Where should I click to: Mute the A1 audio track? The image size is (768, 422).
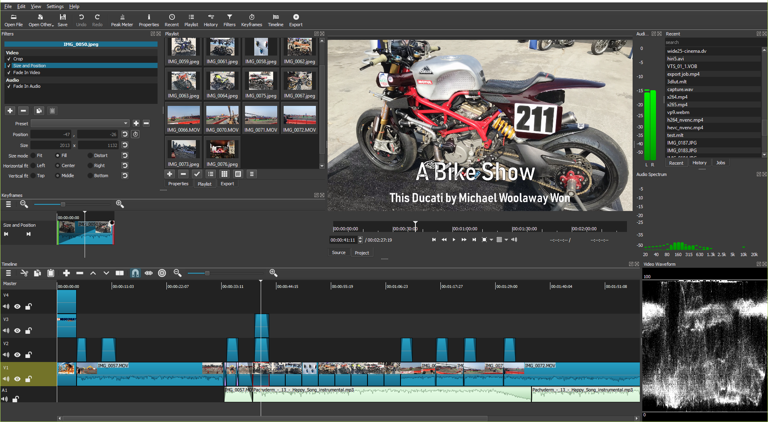point(6,399)
